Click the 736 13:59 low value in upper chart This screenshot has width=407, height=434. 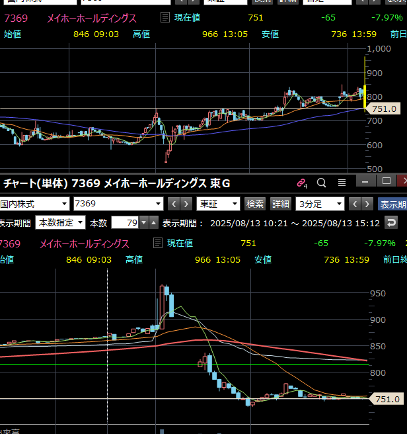[x=353, y=34]
